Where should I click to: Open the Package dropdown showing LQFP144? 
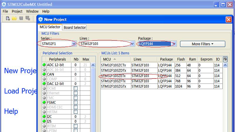click(x=174, y=44)
